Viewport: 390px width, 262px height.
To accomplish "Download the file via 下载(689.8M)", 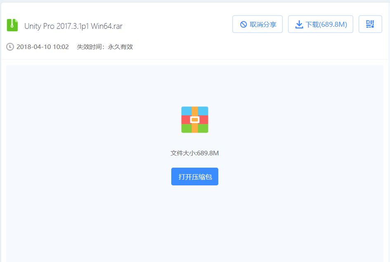I will click(320, 24).
